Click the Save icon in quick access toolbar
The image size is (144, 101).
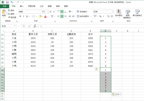click(x=7, y=2)
